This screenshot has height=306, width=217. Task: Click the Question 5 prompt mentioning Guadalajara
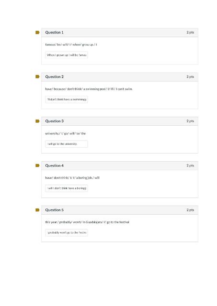pos(87,222)
